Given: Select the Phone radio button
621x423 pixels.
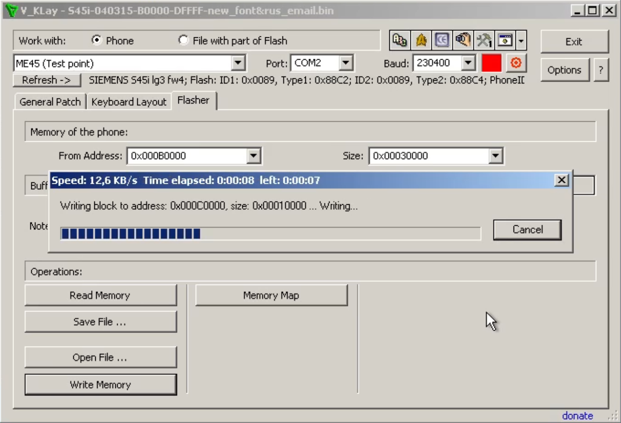Looking at the screenshot, I should (x=97, y=41).
